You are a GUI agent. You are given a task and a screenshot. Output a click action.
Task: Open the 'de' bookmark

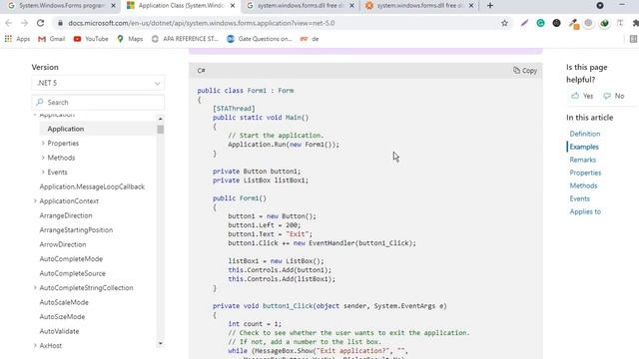click(x=310, y=39)
